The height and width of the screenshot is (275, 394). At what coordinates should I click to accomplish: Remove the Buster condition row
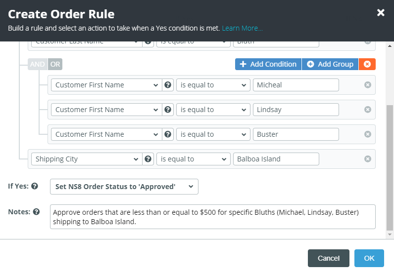pyautogui.click(x=368, y=134)
